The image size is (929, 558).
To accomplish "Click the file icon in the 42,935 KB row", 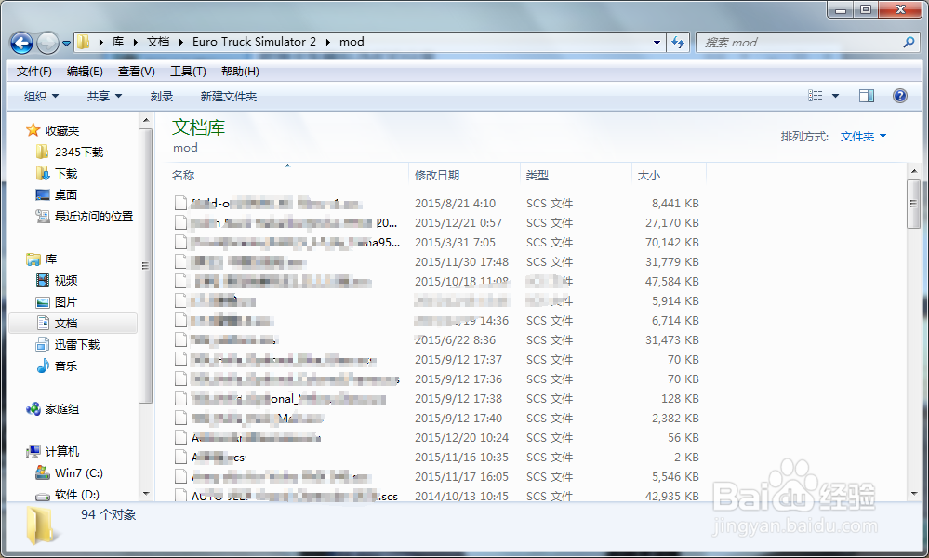I will pyautogui.click(x=180, y=495).
